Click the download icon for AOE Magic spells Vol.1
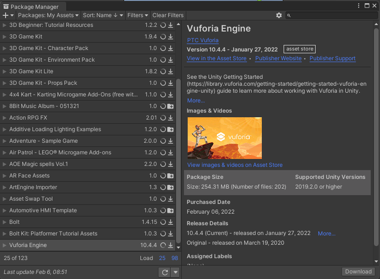This screenshot has width=380, height=279. pyautogui.click(x=171, y=164)
